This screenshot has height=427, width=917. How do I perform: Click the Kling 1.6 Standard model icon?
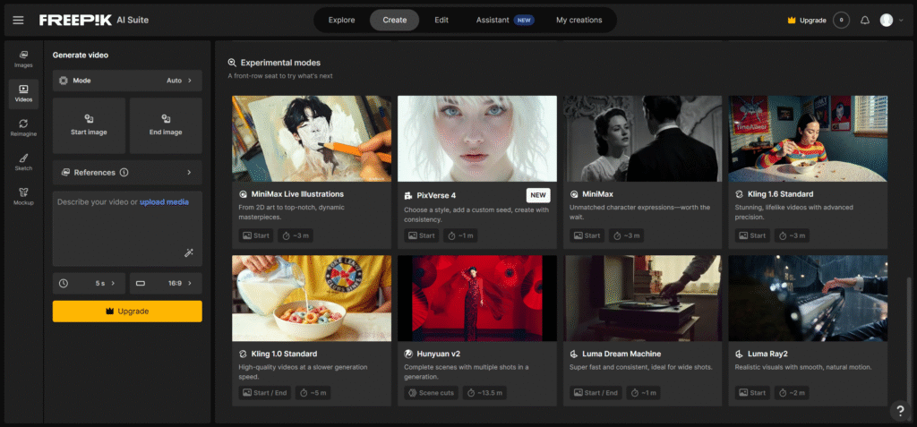point(739,194)
